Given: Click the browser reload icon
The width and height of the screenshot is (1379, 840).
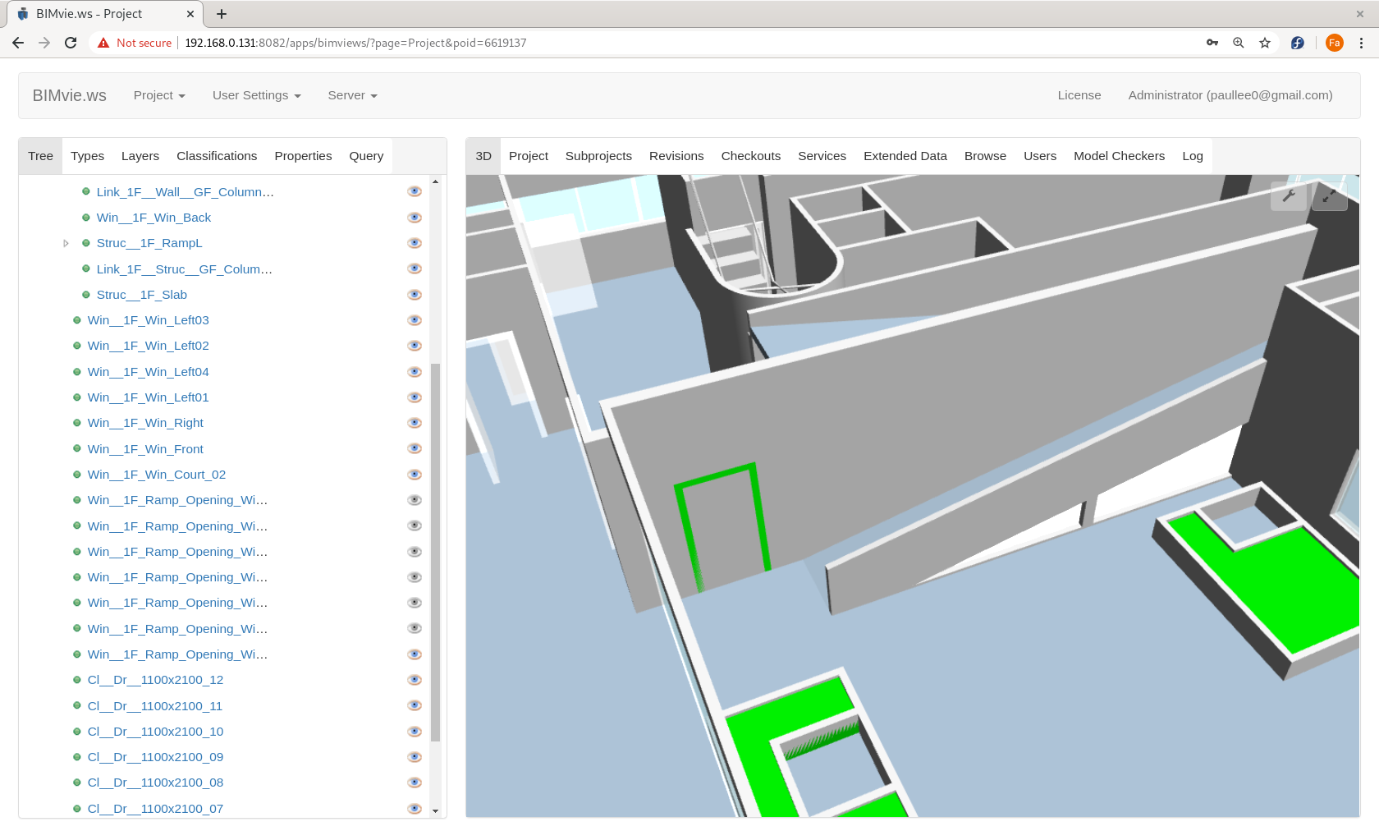Looking at the screenshot, I should click(x=71, y=43).
